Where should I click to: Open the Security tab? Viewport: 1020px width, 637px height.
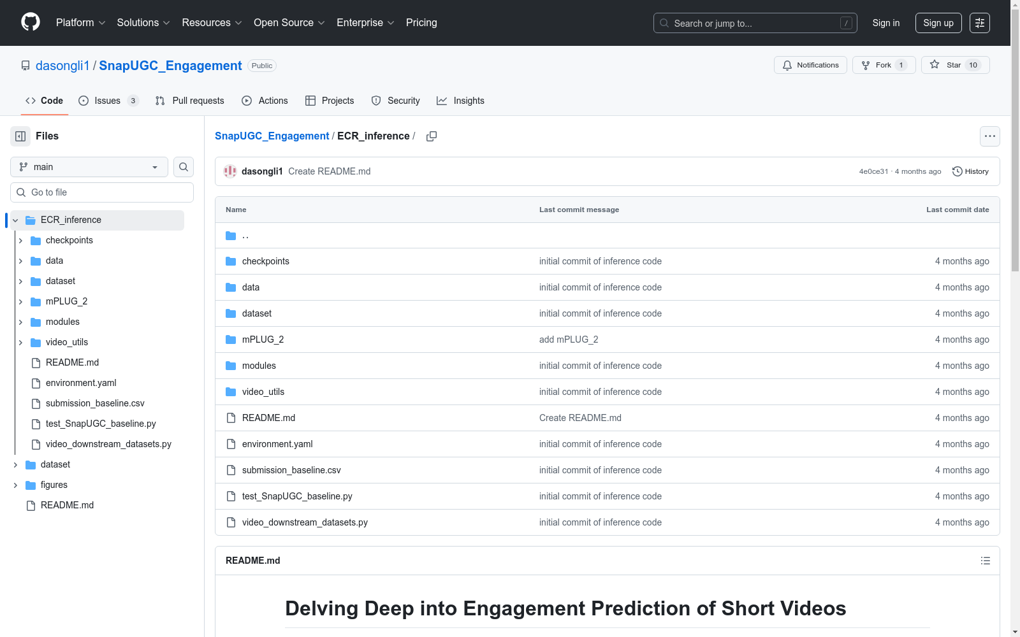click(396, 101)
